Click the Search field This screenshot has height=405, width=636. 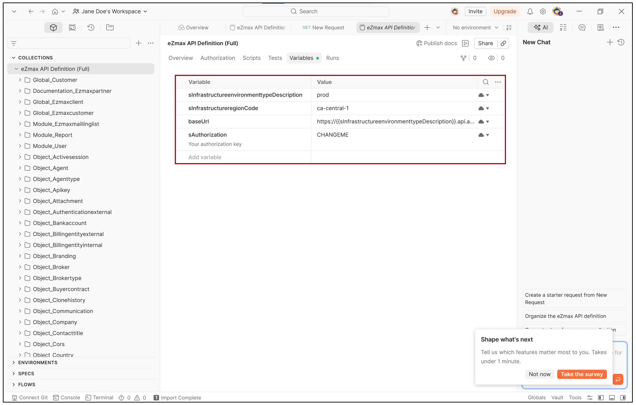(316, 11)
